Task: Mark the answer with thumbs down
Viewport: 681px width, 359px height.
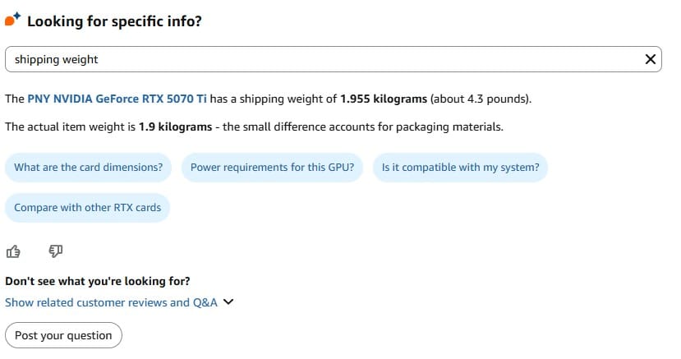Action: click(56, 251)
